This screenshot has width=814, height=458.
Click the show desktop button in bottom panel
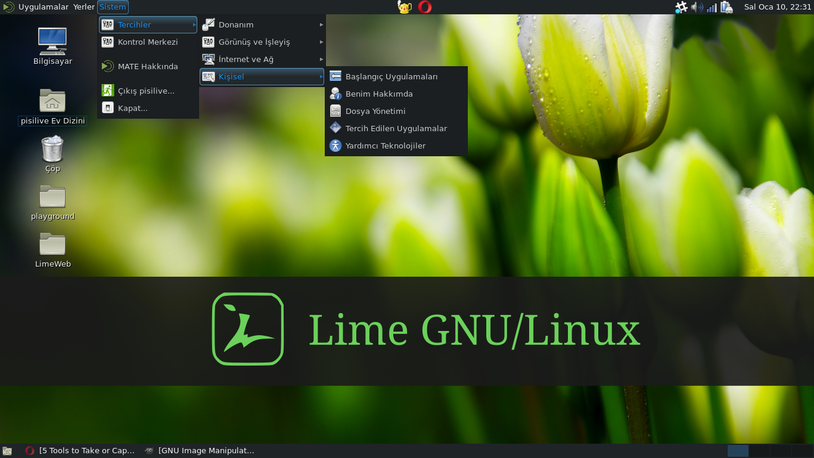[x=7, y=451]
